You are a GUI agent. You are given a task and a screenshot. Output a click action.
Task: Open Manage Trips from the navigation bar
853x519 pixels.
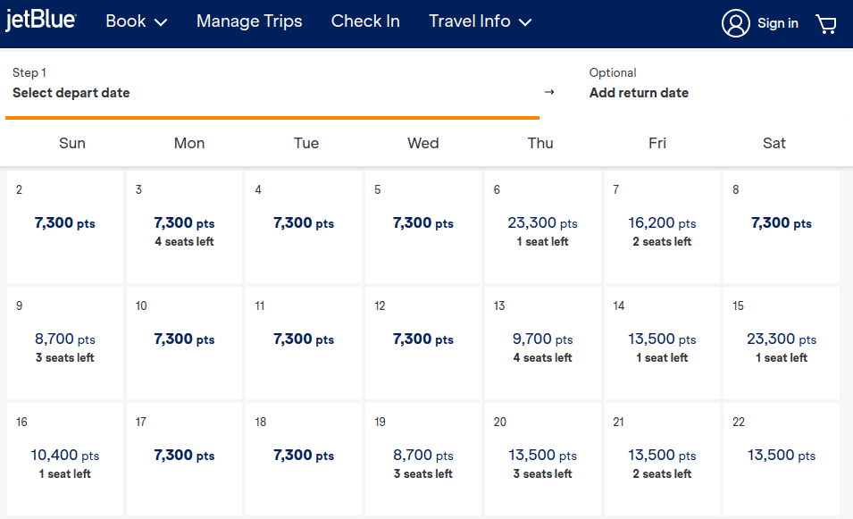[249, 21]
